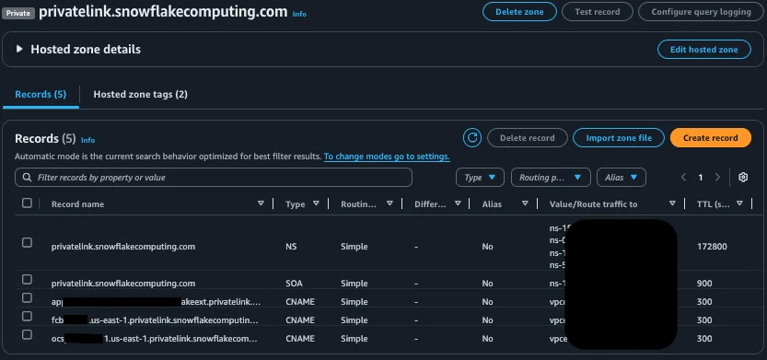Open table preferences gear icon
This screenshot has width=767, height=360.
743,177
